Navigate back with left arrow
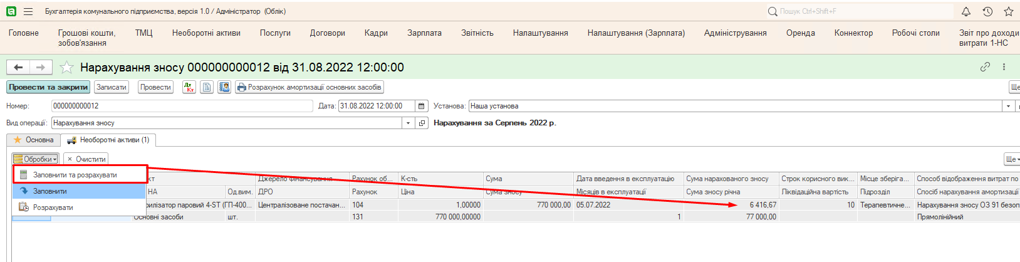The width and height of the screenshot is (1020, 262). click(x=18, y=67)
